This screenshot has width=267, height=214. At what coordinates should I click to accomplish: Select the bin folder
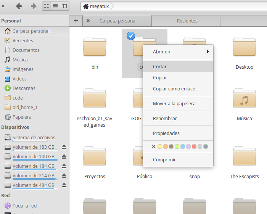[95, 47]
